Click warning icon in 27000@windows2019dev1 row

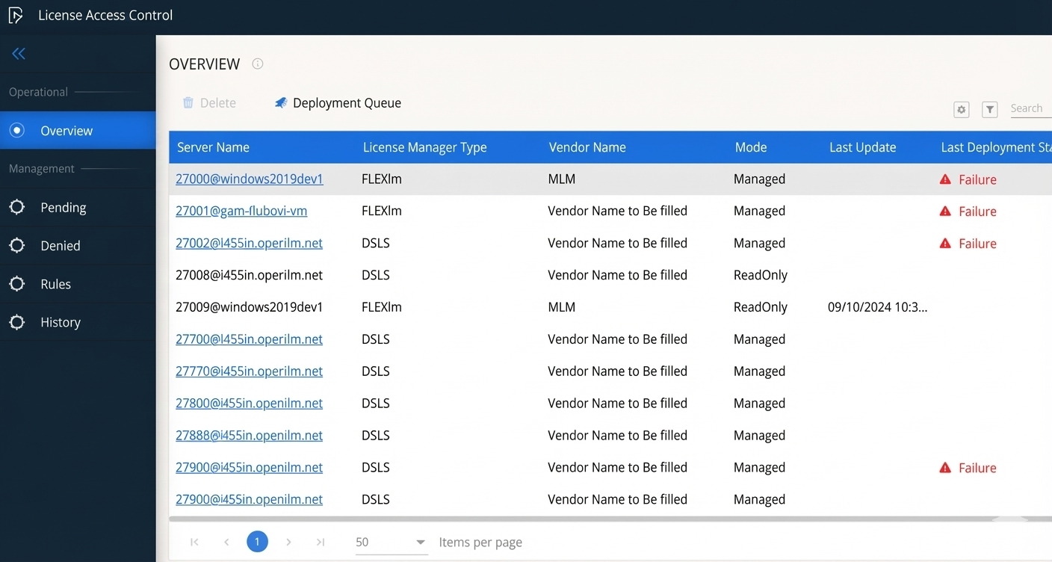click(x=945, y=179)
